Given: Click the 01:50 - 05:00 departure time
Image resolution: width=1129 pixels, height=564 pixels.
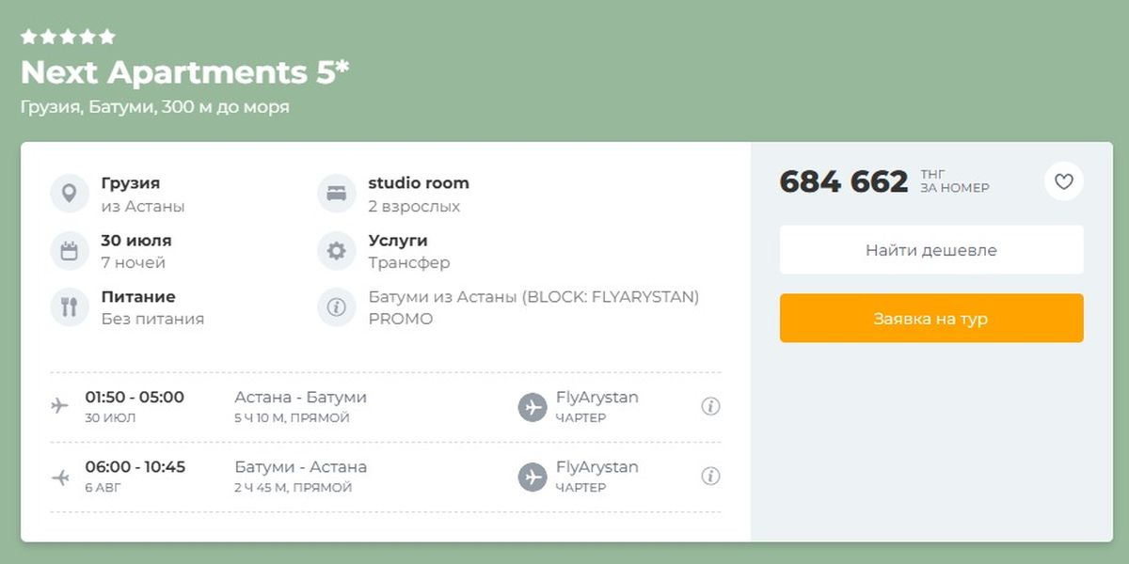Looking at the screenshot, I should tap(135, 397).
